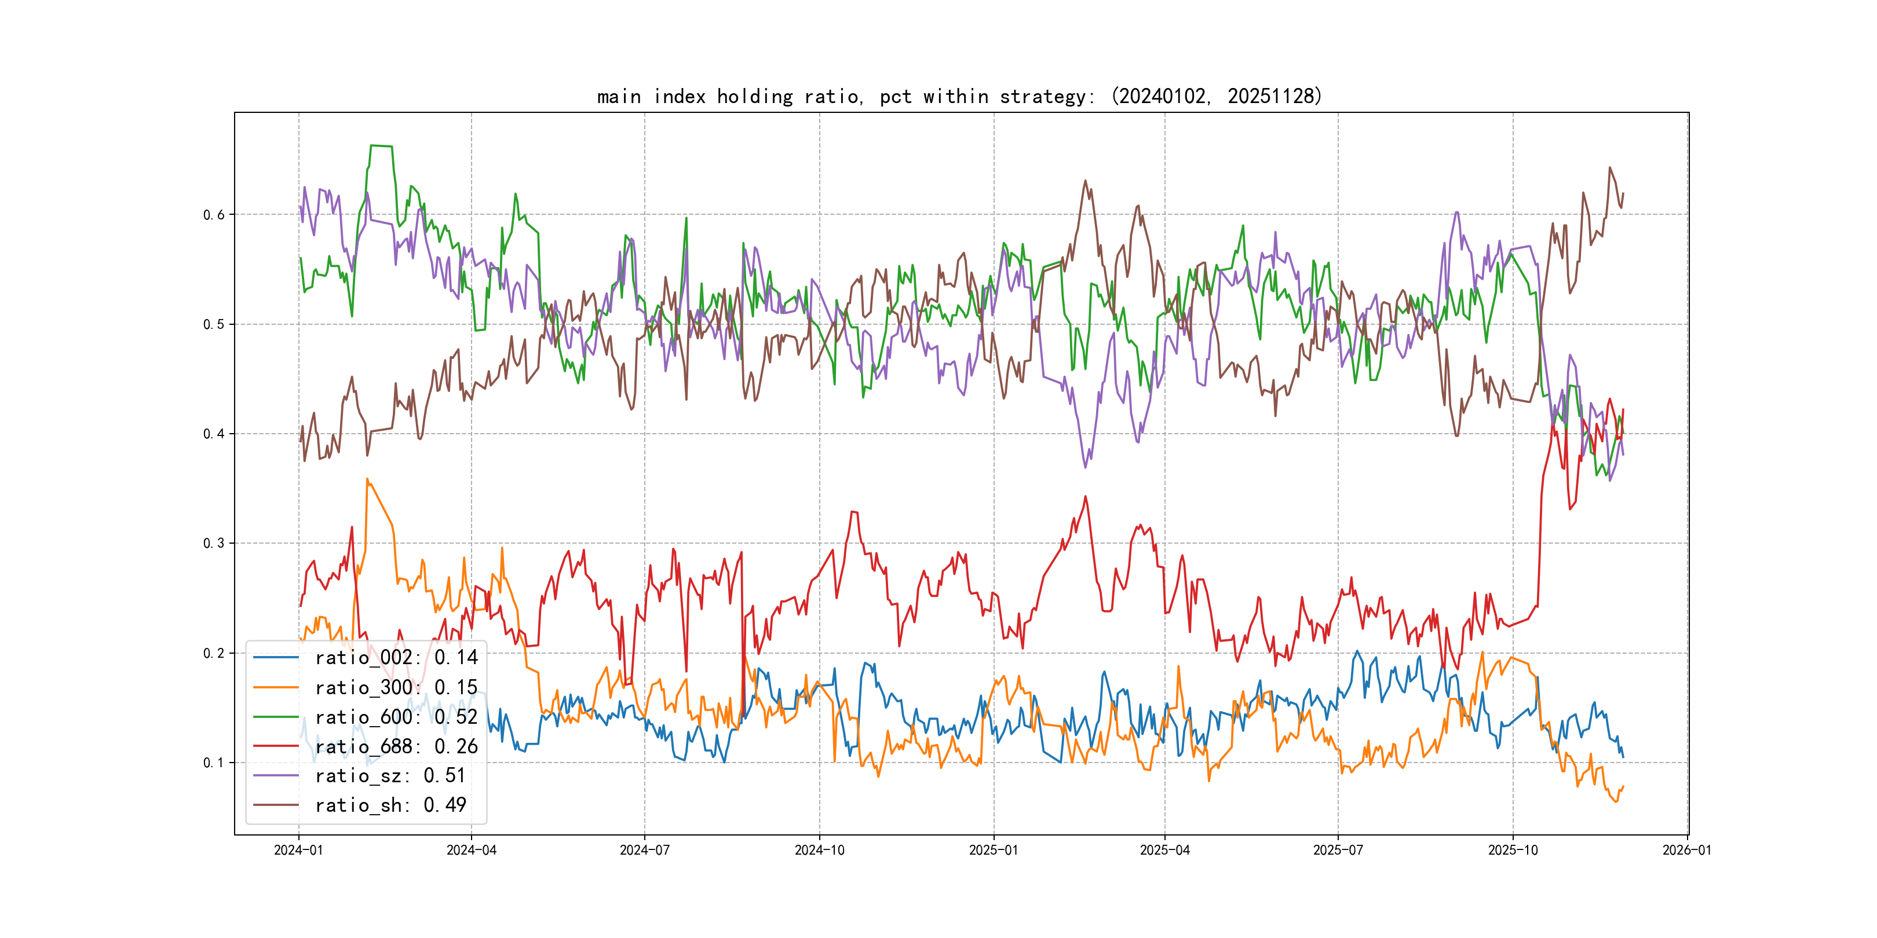The width and height of the screenshot is (1877, 938).
Task: Click the 2024-07 x-axis tick label
Action: 644,850
